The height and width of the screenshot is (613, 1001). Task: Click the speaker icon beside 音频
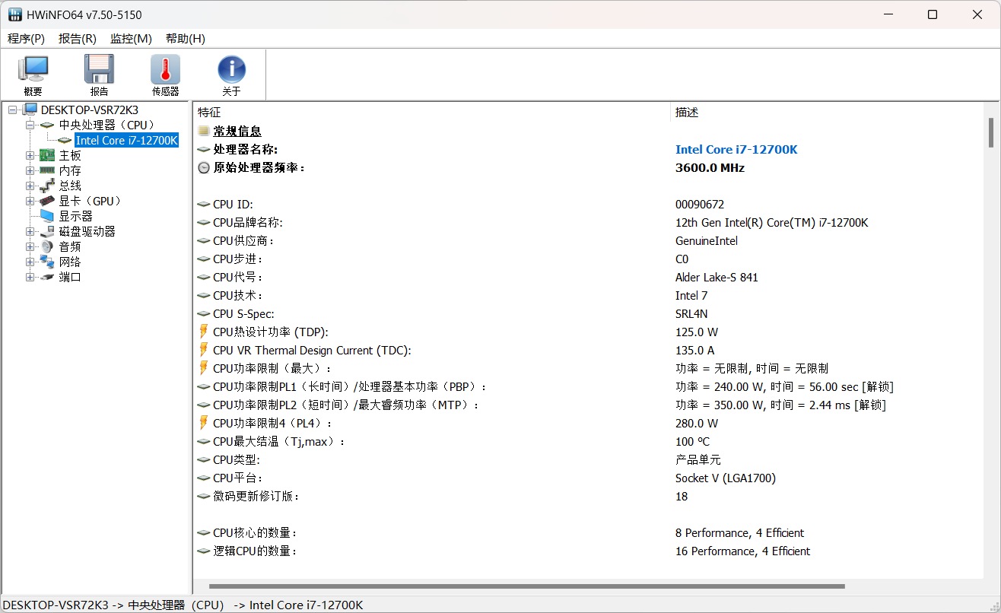[x=47, y=246]
